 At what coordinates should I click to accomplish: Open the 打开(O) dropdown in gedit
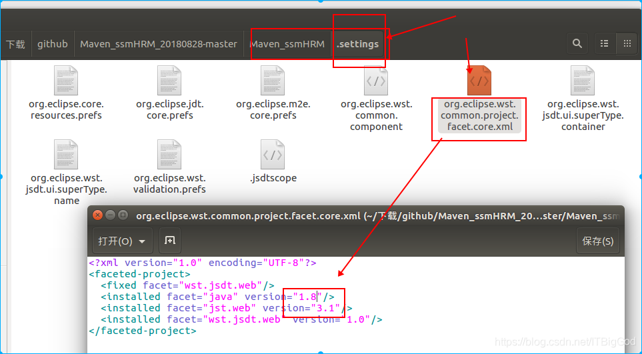tap(123, 241)
